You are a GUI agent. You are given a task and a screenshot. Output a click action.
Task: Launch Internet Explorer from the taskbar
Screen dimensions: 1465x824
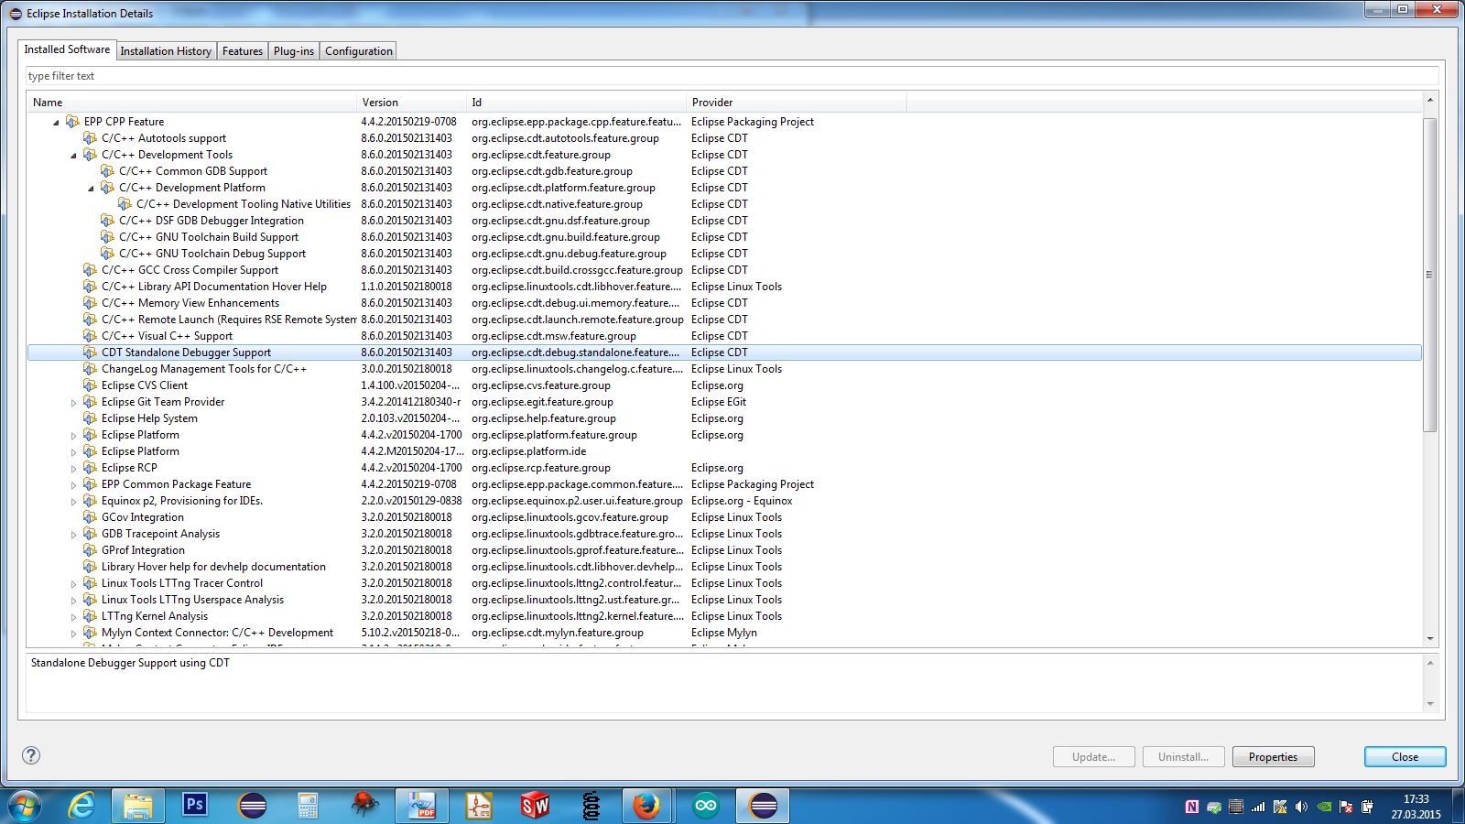(x=82, y=806)
